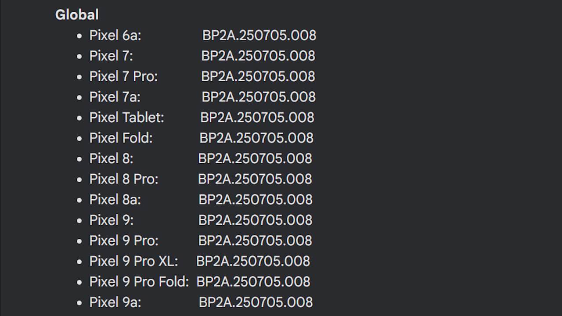Click the Pixel Fold: label
The image size is (562, 316).
pos(121,138)
